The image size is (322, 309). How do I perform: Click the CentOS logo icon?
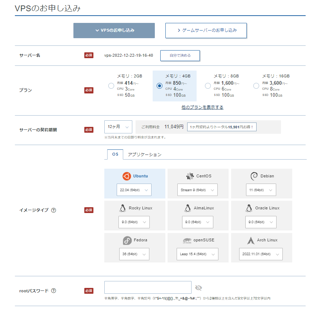(190, 176)
